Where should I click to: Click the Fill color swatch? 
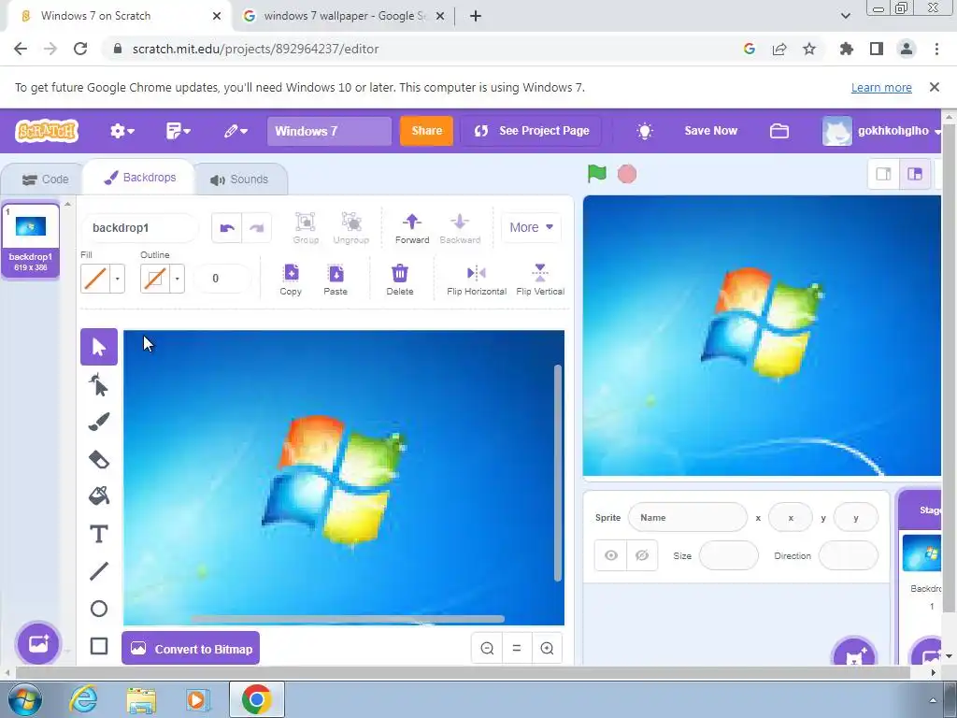click(x=95, y=279)
